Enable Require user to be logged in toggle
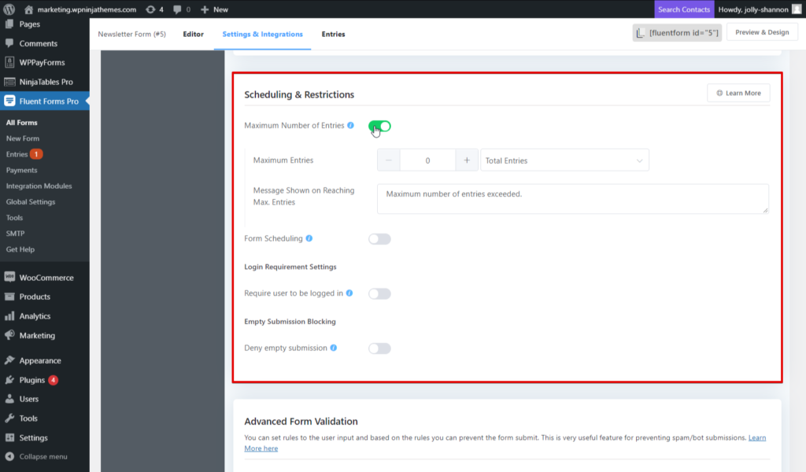The width and height of the screenshot is (806, 472). [379, 293]
